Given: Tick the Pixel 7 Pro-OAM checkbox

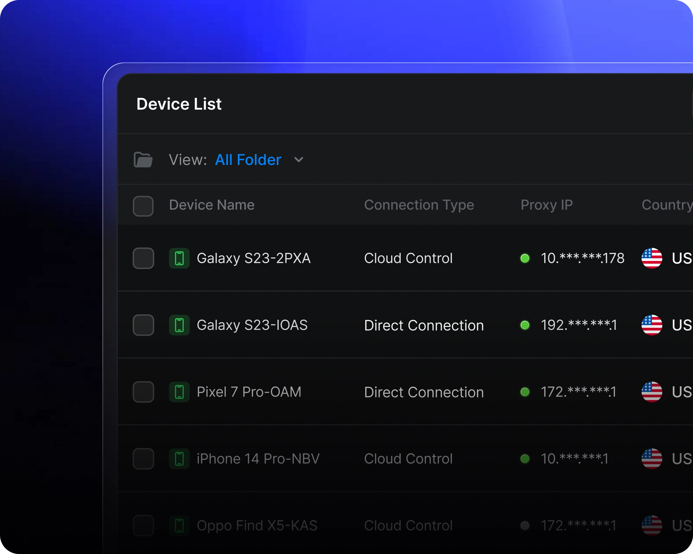Looking at the screenshot, I should (x=143, y=392).
